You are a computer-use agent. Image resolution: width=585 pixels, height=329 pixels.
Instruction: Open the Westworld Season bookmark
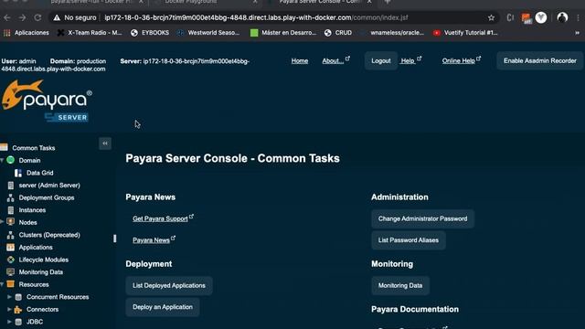208,33
